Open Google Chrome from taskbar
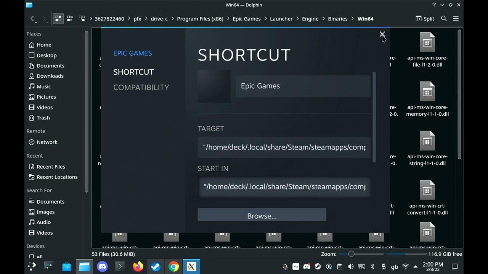 tap(173, 266)
